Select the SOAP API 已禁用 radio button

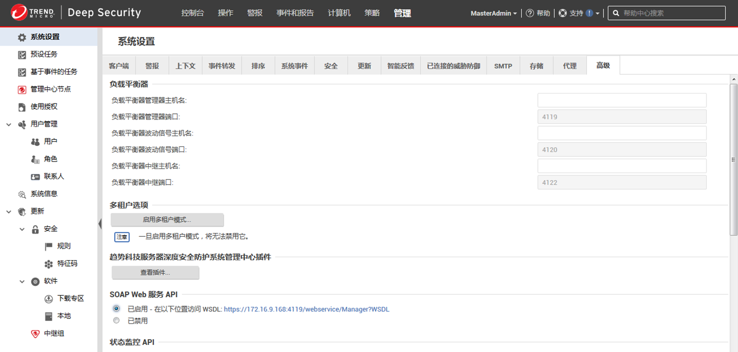pyautogui.click(x=117, y=320)
